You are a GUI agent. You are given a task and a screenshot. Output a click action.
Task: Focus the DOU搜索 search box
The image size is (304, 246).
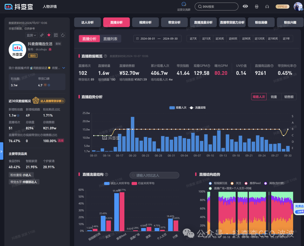click(x=216, y=6)
